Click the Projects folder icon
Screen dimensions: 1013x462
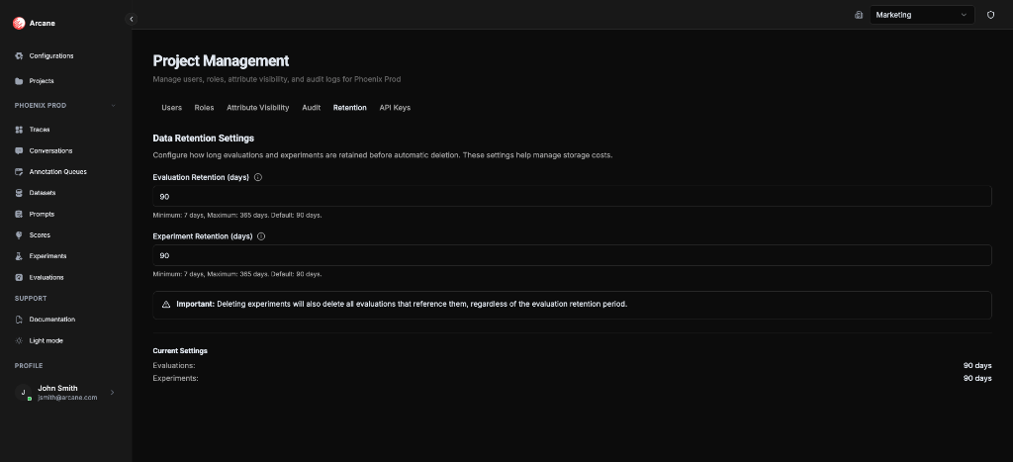19,81
